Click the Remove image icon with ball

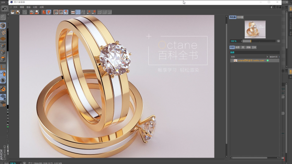(x=36, y=12)
